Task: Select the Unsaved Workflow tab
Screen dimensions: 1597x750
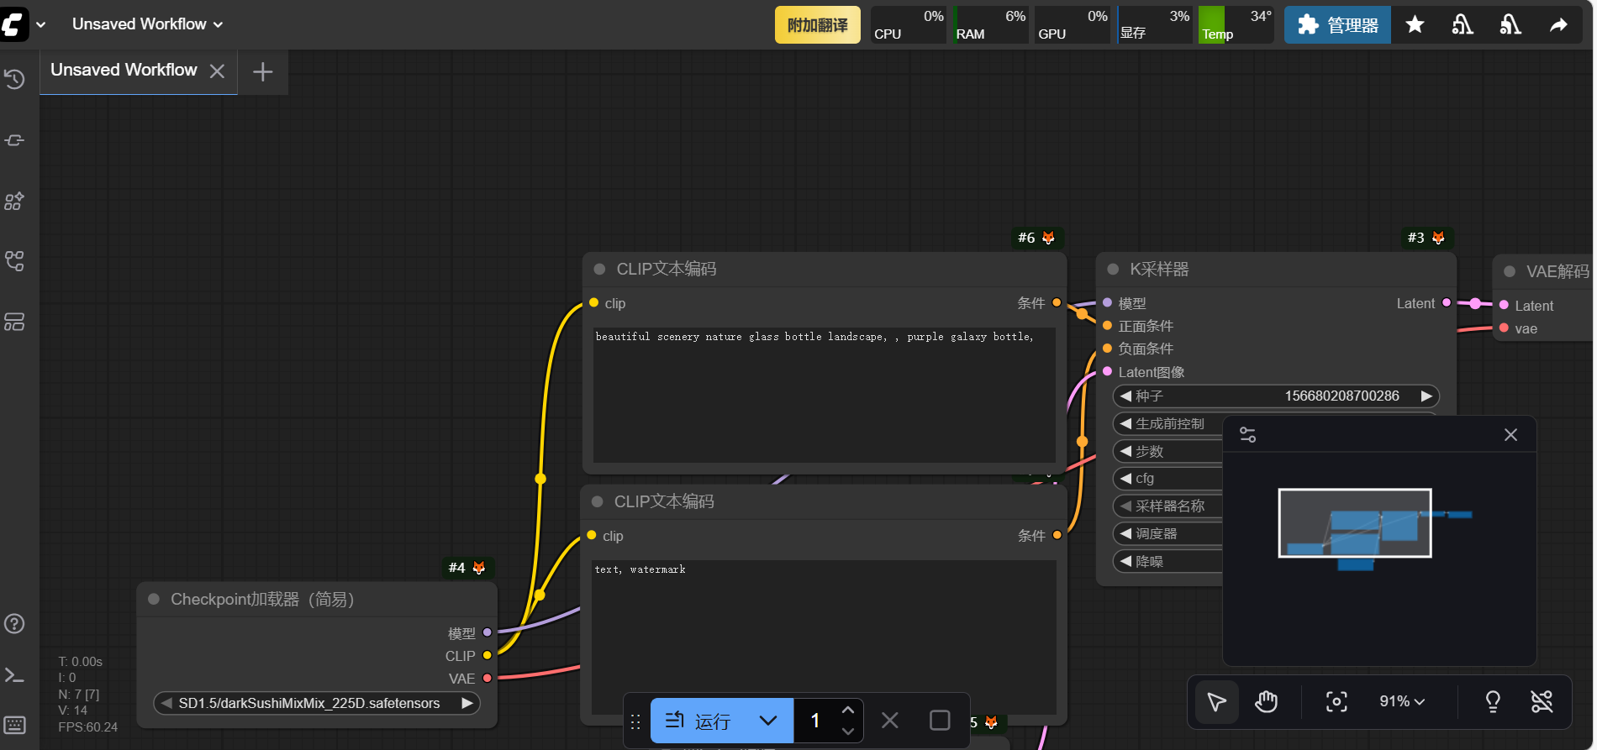Action: tap(124, 71)
